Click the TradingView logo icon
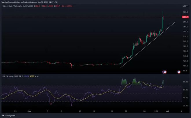This screenshot has width=191, height=118. (4, 115)
